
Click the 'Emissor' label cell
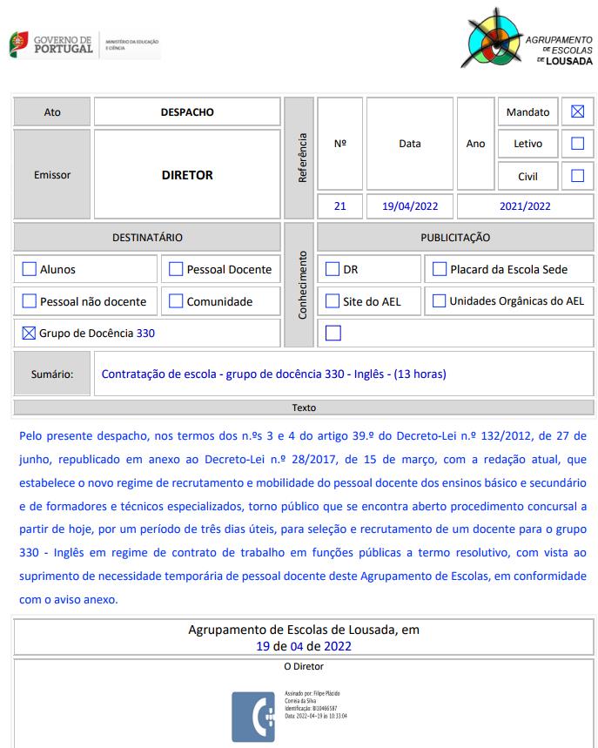click(52, 175)
